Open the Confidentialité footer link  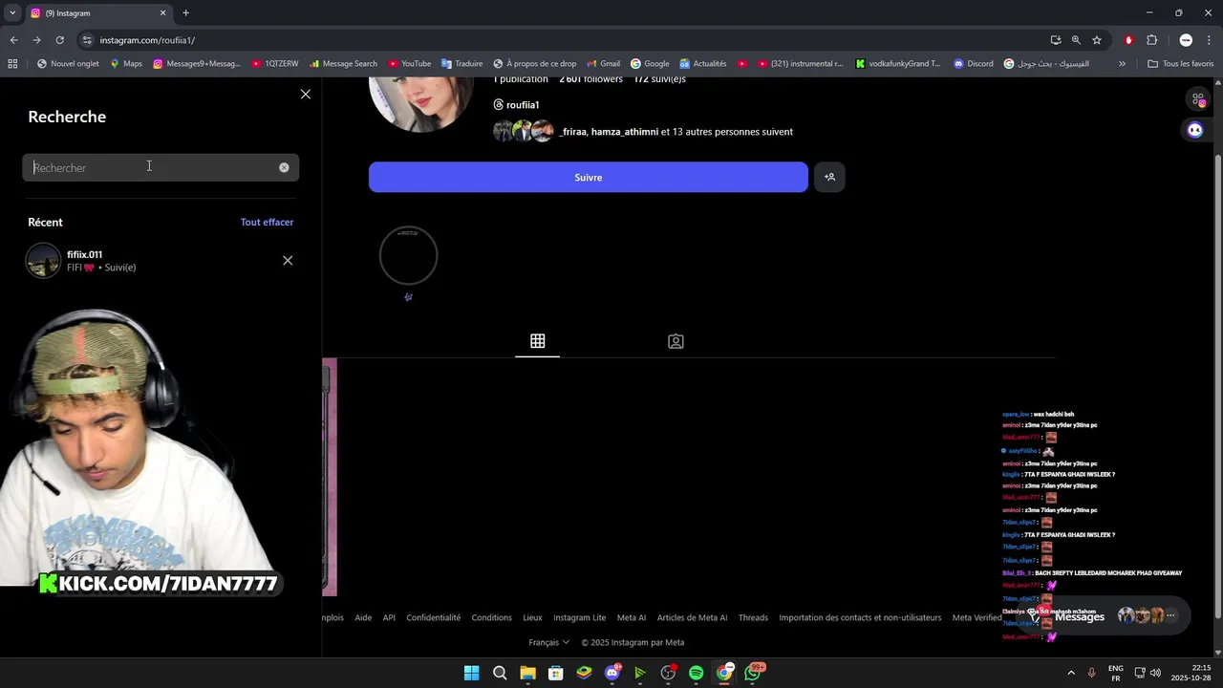point(434,617)
